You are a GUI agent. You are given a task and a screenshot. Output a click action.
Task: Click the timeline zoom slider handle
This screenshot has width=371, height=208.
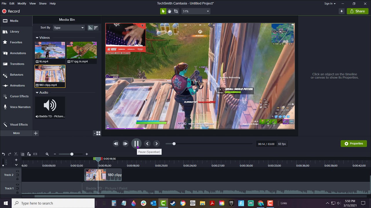pos(72,154)
